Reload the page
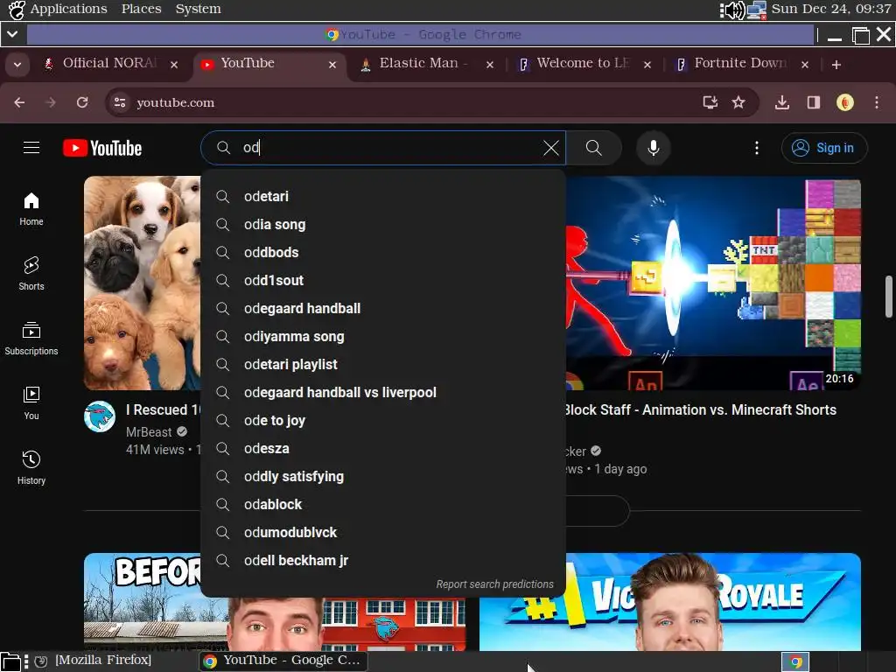This screenshot has width=896, height=672. [82, 102]
